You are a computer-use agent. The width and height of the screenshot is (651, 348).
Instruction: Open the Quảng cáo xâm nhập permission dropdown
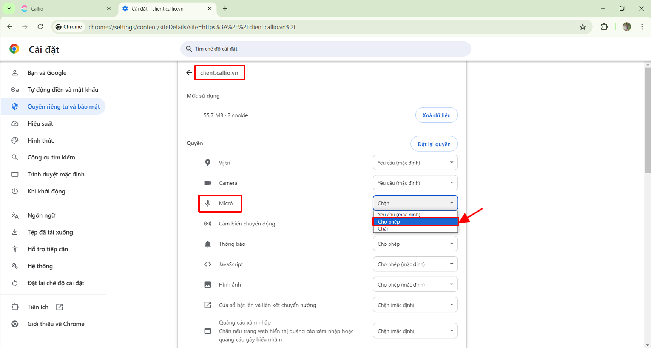point(415,331)
